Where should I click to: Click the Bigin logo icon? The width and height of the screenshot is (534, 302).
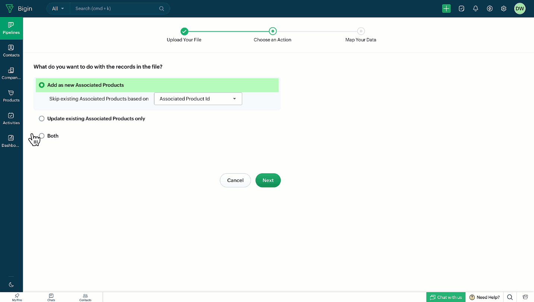pyautogui.click(x=9, y=9)
